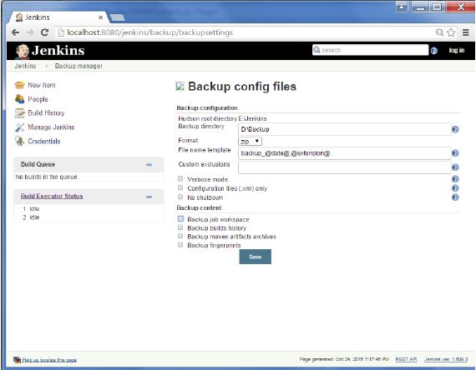Viewport: 476px width, 370px height.
Task: Open the New Item link
Action: click(x=42, y=85)
